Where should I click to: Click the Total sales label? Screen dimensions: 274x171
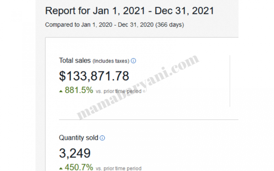[75, 61]
